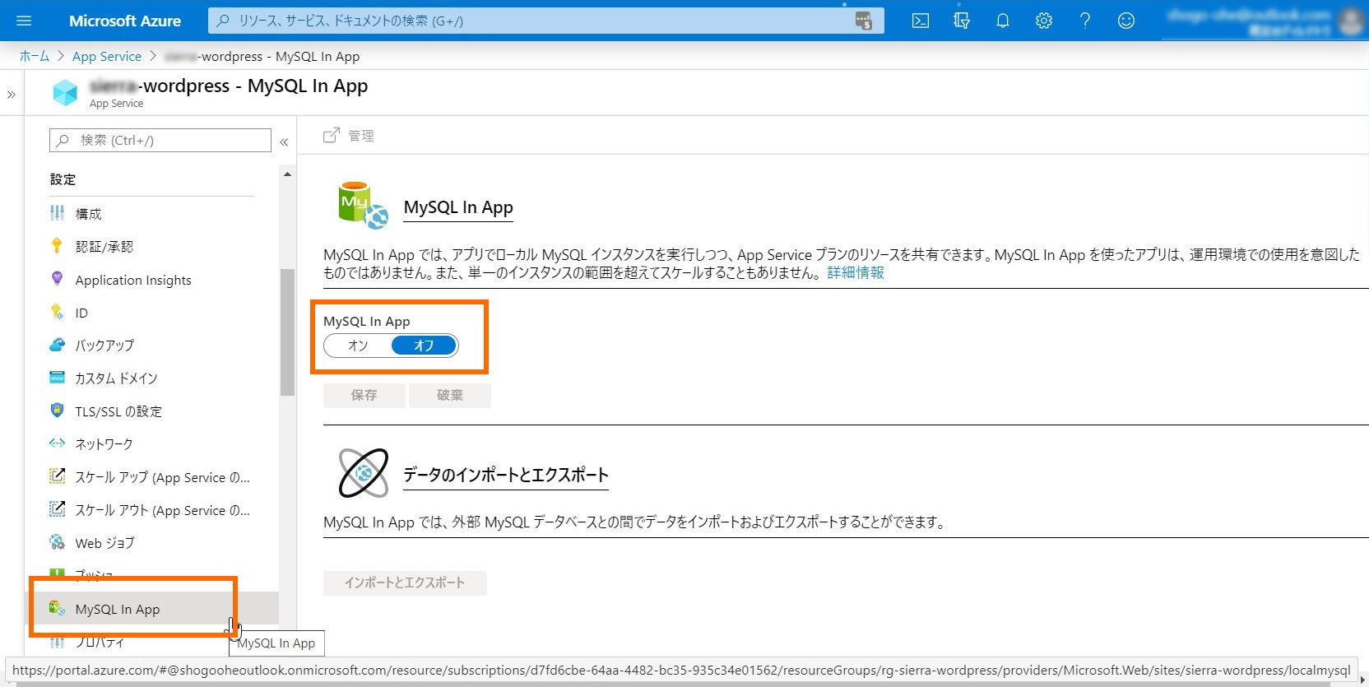Click the keyboard shortcut icon in search bar
The image size is (1369, 687).
point(863,21)
